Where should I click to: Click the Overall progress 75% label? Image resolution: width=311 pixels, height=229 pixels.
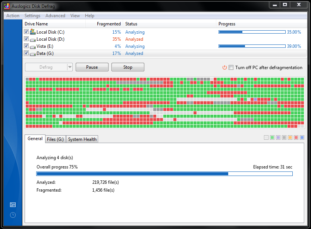pyautogui.click(x=57, y=167)
